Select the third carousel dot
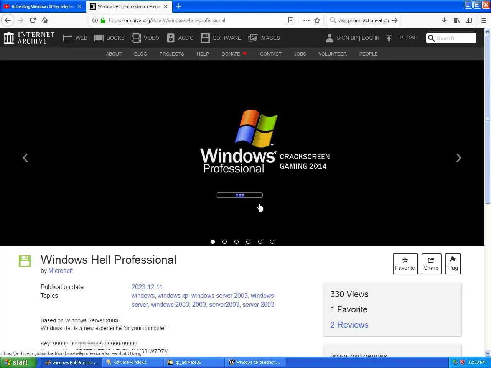Image resolution: width=491 pixels, height=368 pixels. click(x=237, y=242)
